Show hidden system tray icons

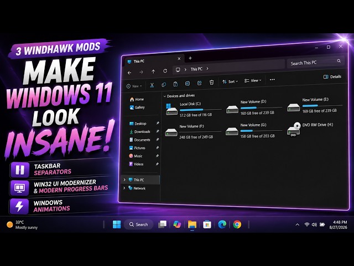coord(298,224)
